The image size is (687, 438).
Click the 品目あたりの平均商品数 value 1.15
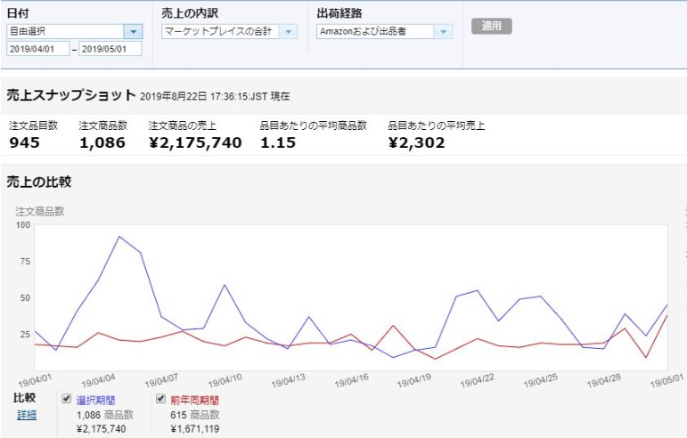[278, 142]
